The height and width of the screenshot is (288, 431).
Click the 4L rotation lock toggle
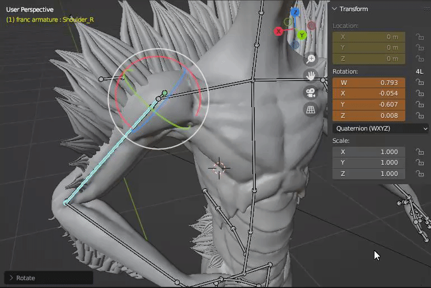[419, 71]
